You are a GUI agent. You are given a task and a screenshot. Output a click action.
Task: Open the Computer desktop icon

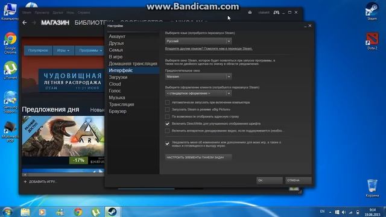(10, 11)
